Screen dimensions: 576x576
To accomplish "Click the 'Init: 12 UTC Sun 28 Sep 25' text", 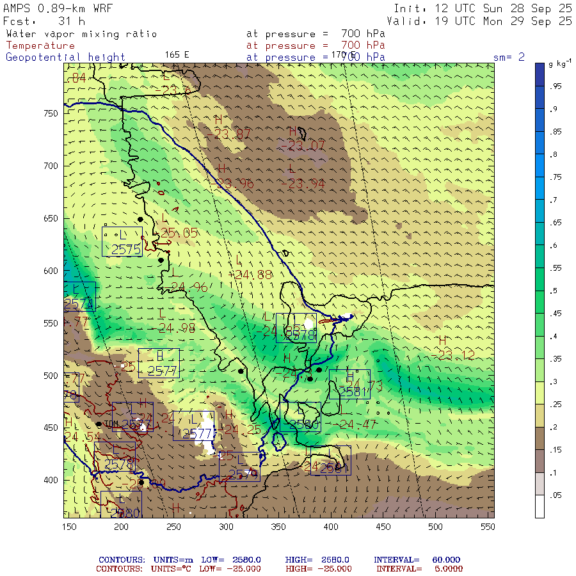I will tap(483, 8).
